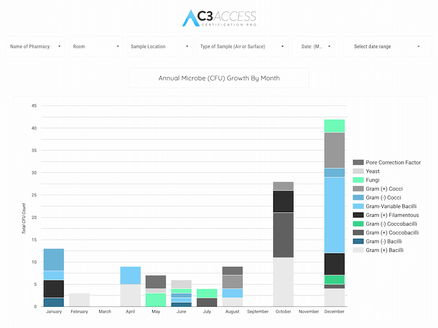The height and width of the screenshot is (328, 438).
Task: Click the C3 Access logo
Action: [x=219, y=18]
